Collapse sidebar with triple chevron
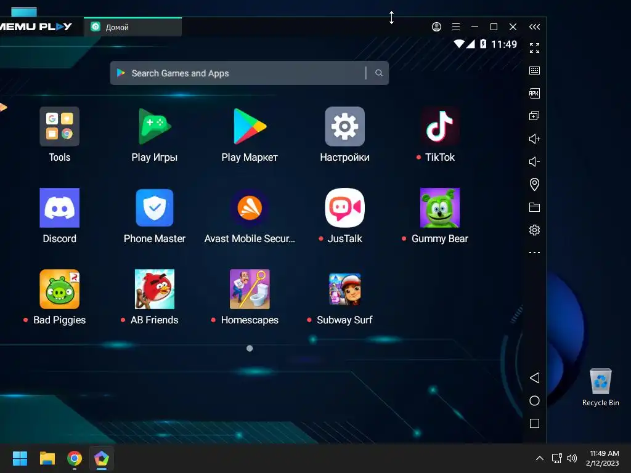 coord(534,26)
